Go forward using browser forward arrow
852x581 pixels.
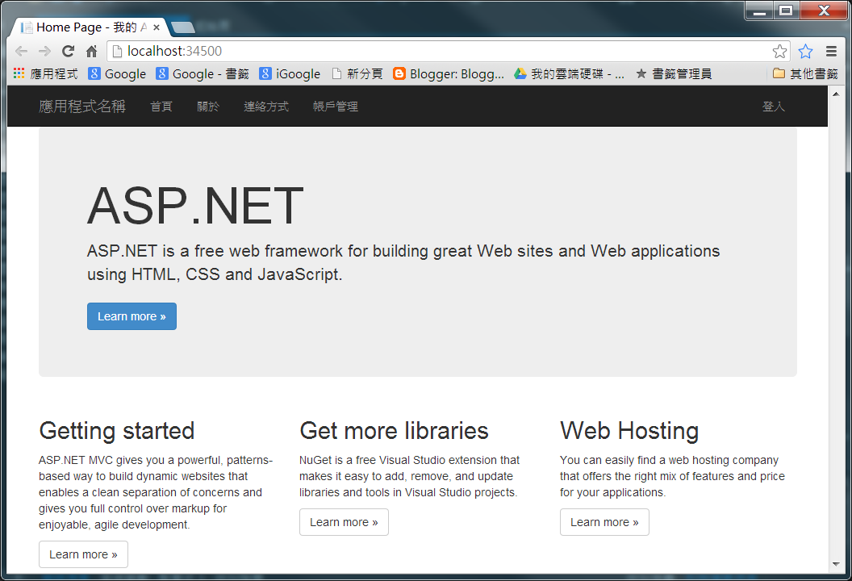44,51
